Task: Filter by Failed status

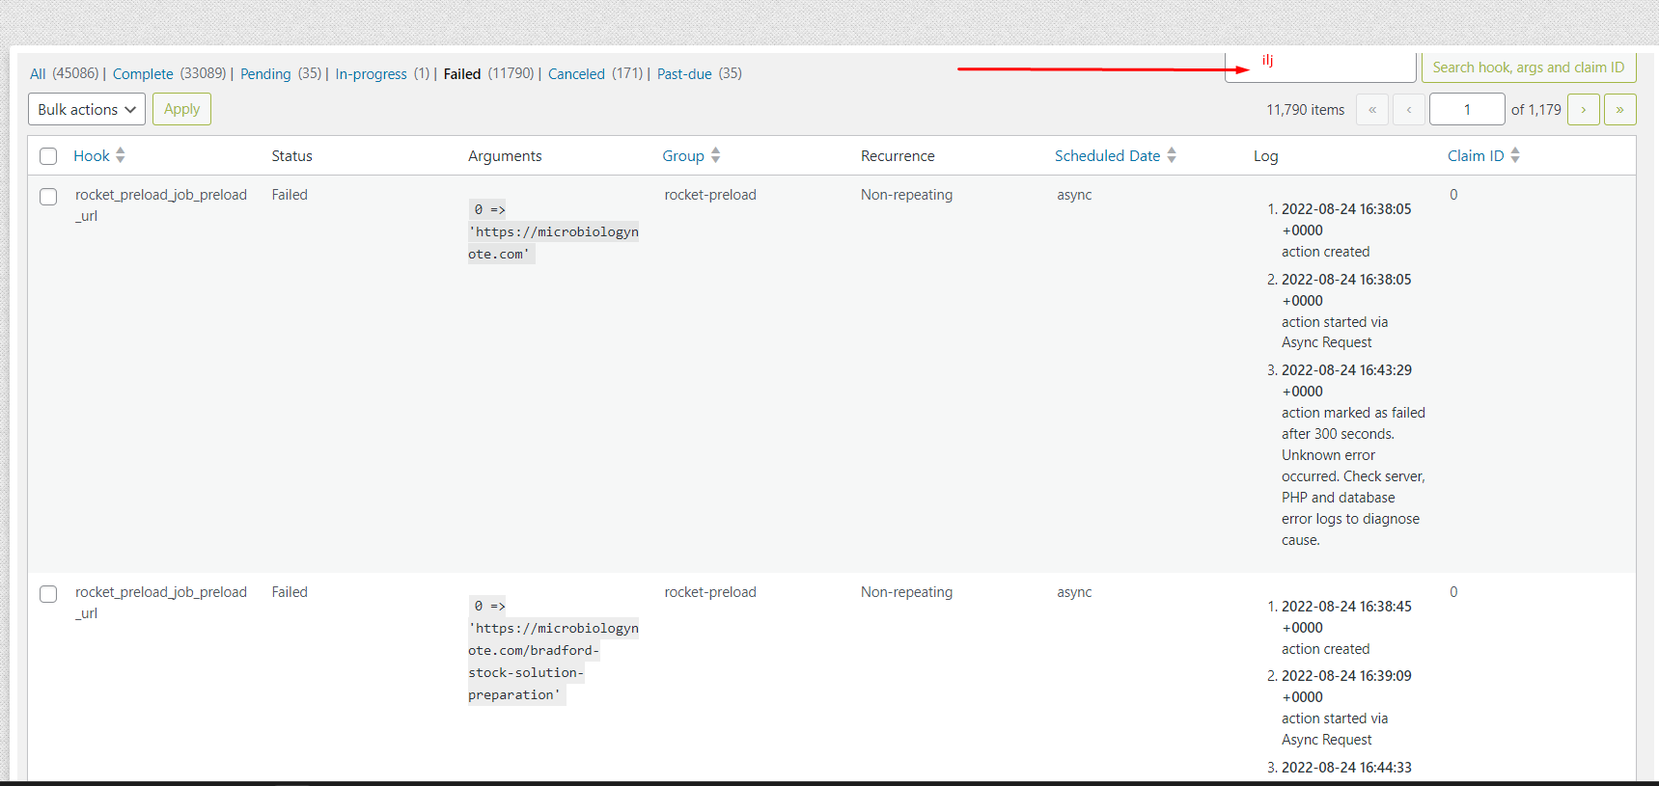Action: [462, 73]
